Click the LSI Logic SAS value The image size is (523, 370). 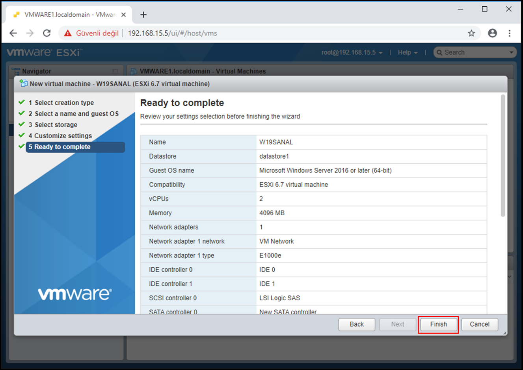279,298
